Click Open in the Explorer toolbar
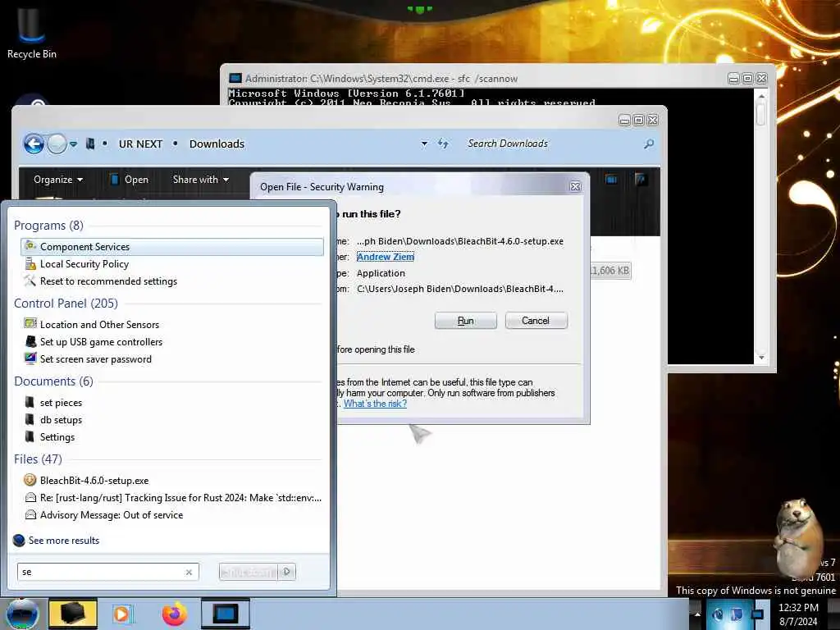840x630 pixels. pyautogui.click(x=129, y=180)
